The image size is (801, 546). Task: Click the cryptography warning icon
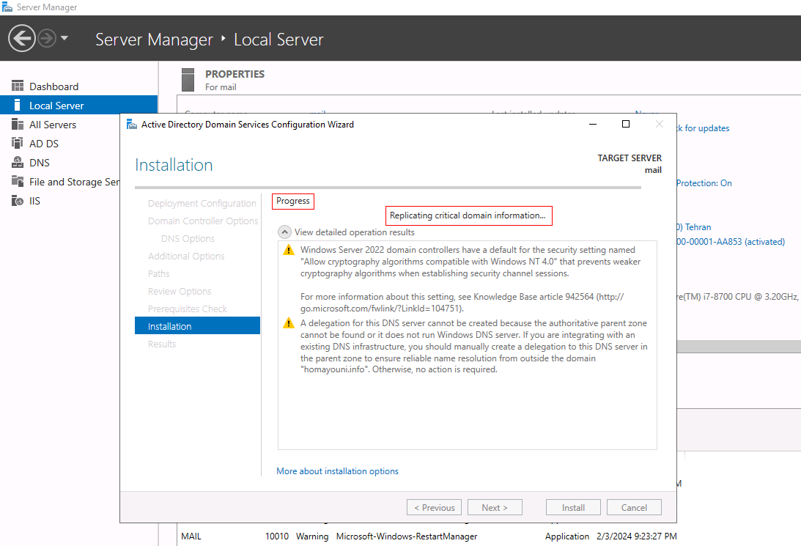click(289, 250)
